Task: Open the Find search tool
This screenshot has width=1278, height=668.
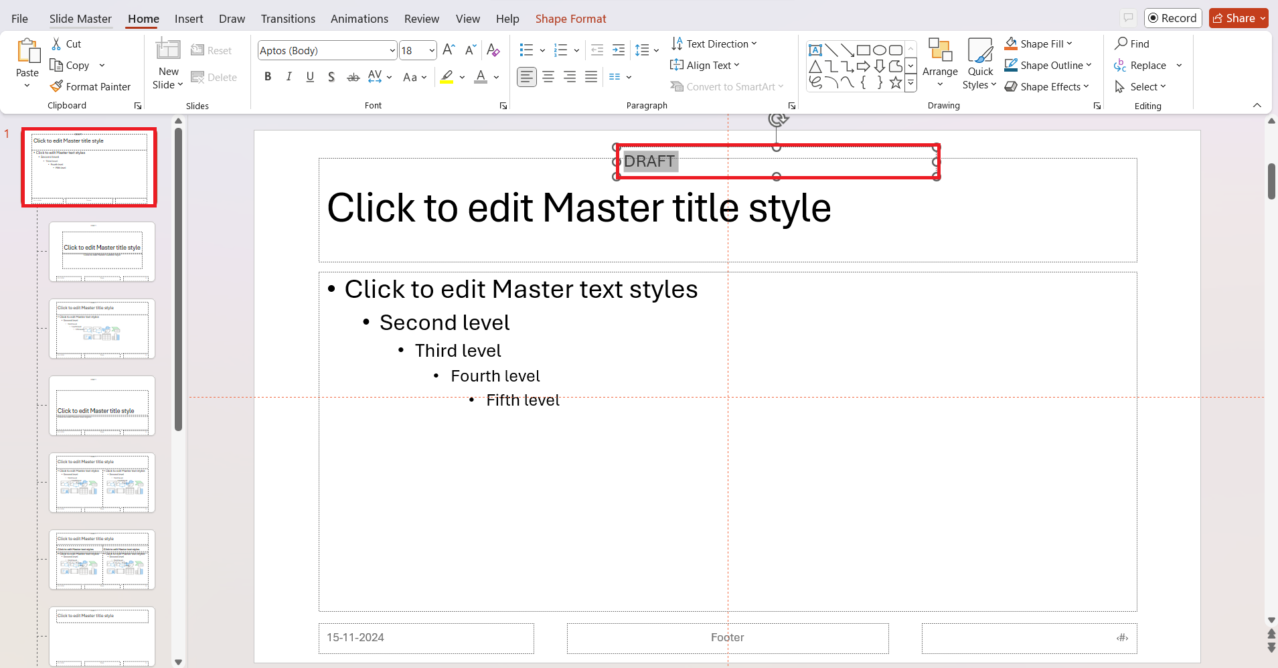Action: point(1132,44)
